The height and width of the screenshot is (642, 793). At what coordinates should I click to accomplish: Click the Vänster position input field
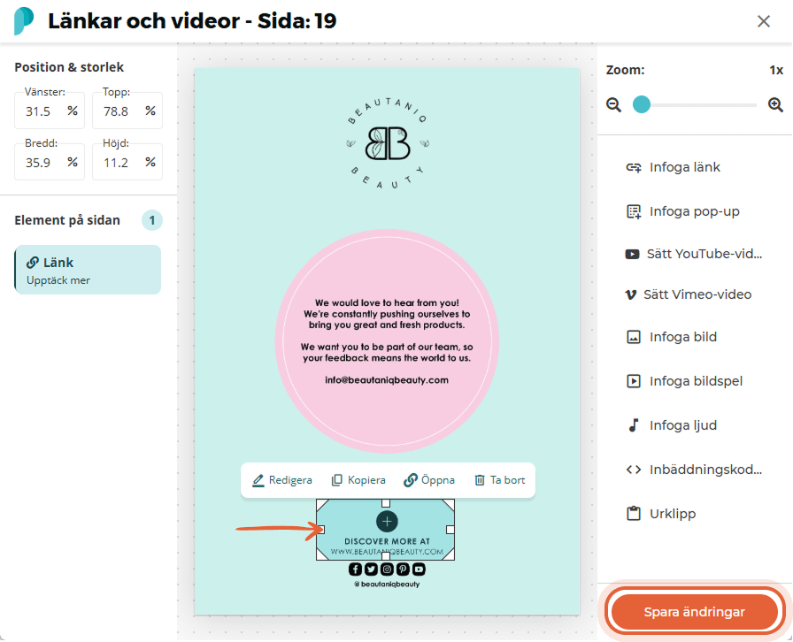pos(50,111)
